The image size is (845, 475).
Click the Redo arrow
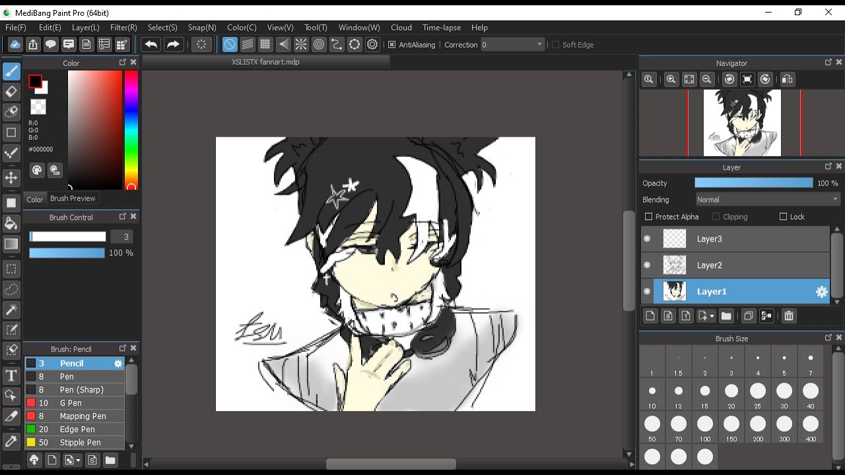point(173,44)
